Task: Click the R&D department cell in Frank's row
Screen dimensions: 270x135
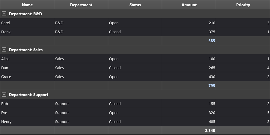Action: (81, 32)
